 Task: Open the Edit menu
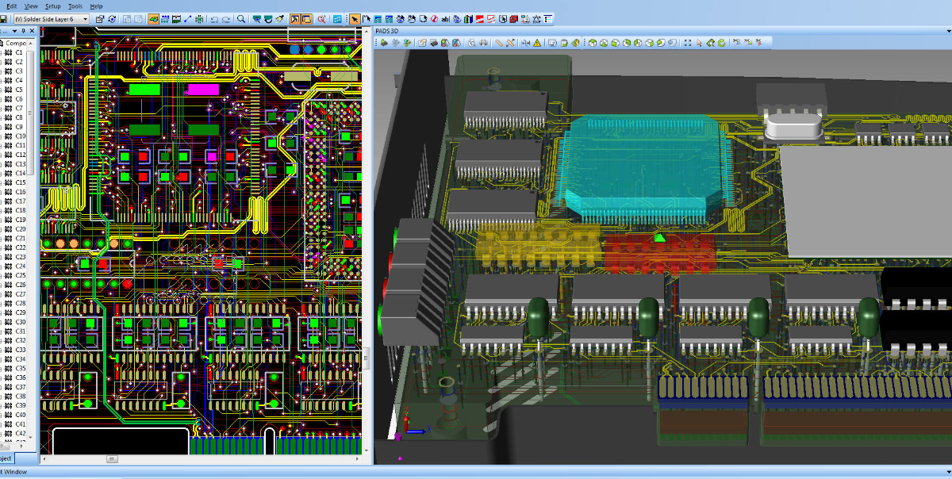(11, 6)
